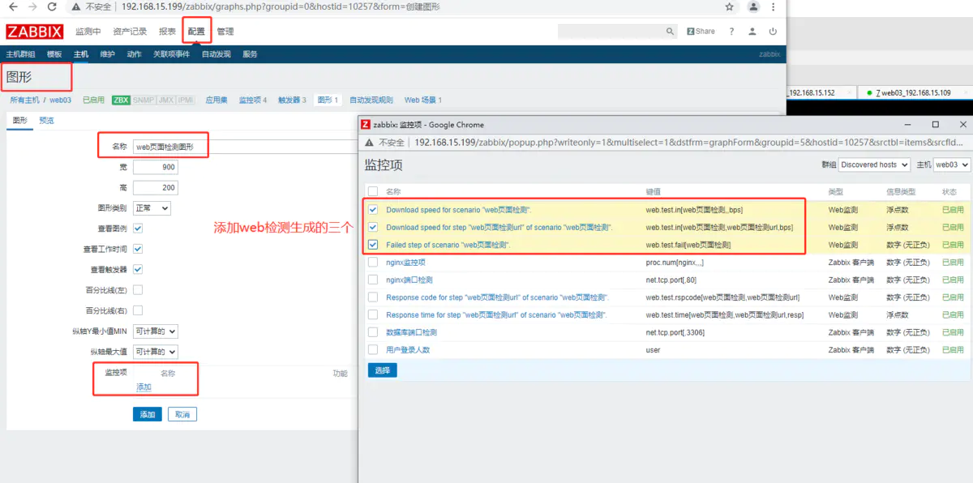The height and width of the screenshot is (483, 973).
Task: Open the 主机 web03 dropdown in popup
Action: point(952,165)
